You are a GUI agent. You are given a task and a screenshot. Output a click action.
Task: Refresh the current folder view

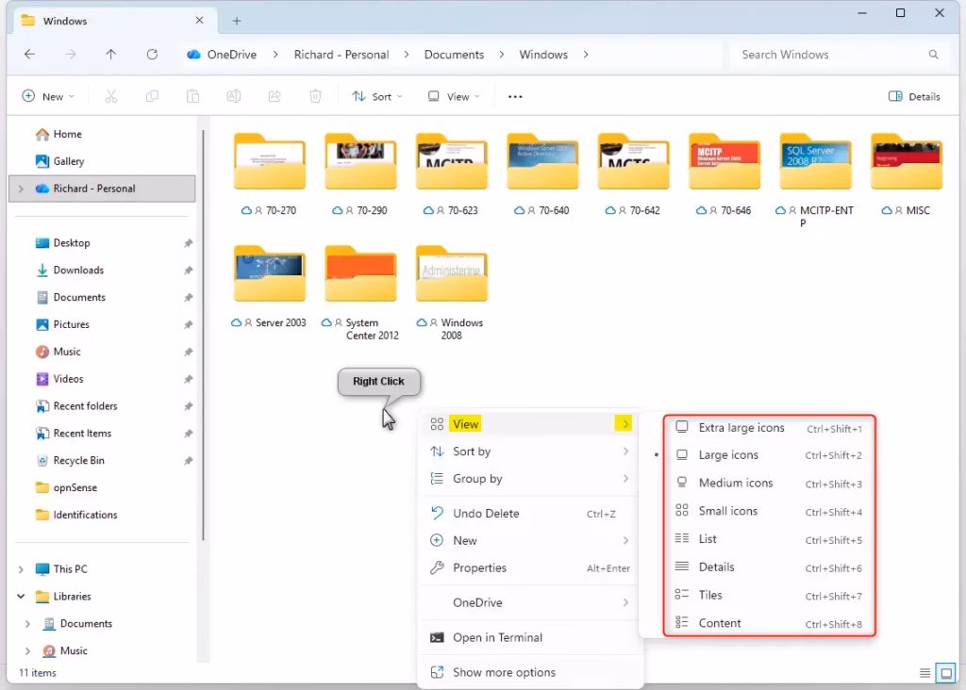click(x=152, y=54)
